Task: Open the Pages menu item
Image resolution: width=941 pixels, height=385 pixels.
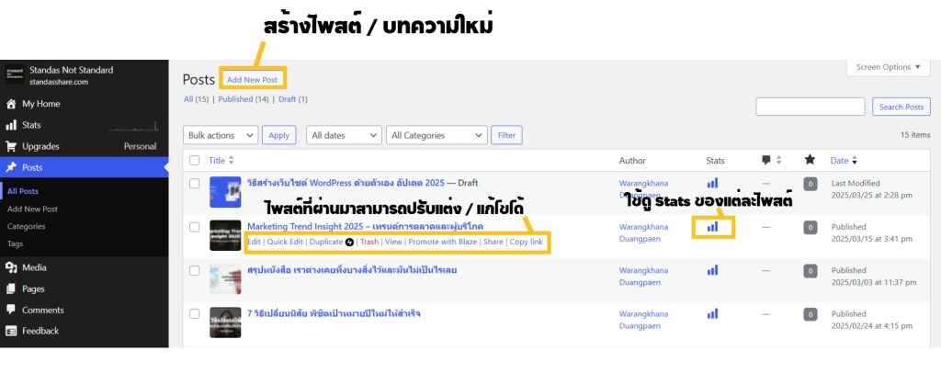Action: coord(33,289)
